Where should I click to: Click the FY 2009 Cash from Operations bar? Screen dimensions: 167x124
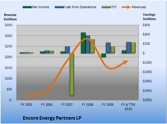[x=108, y=48]
